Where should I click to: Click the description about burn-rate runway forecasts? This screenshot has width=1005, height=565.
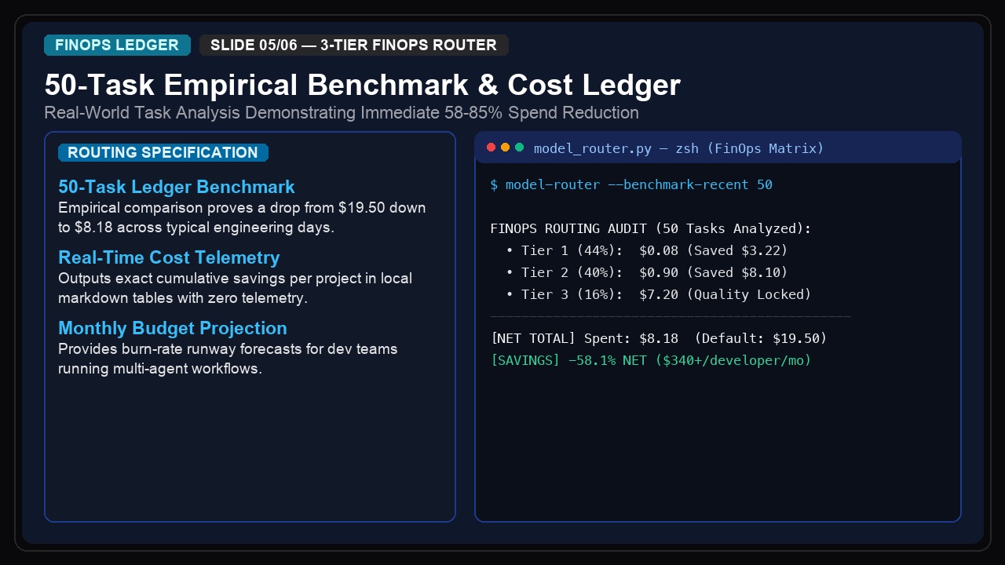tap(228, 359)
